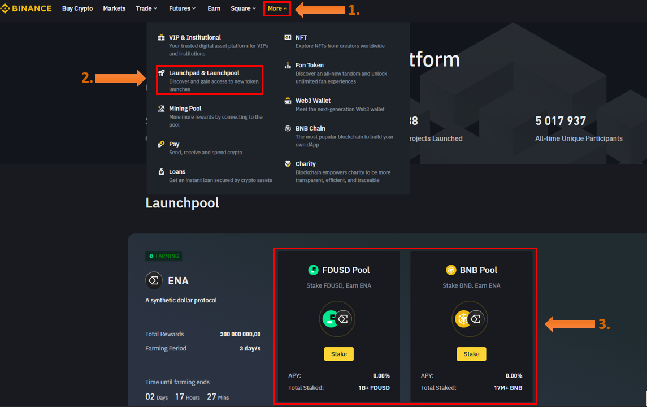
Task: Select VIP & Institutional menu entry
Action: (x=195, y=37)
